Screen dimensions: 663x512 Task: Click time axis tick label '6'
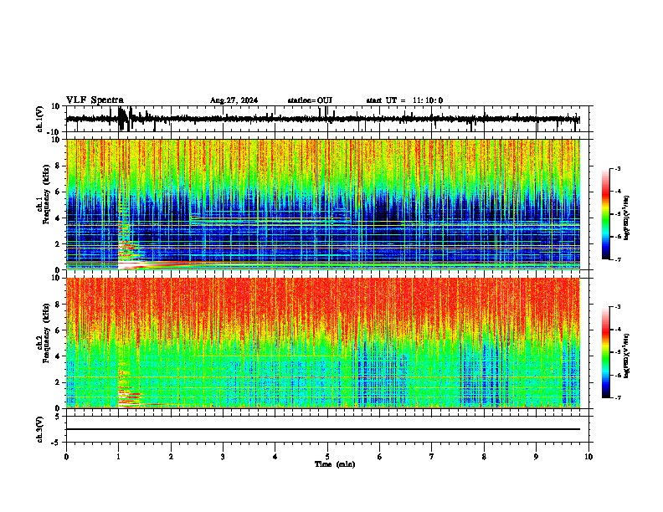tap(380, 457)
